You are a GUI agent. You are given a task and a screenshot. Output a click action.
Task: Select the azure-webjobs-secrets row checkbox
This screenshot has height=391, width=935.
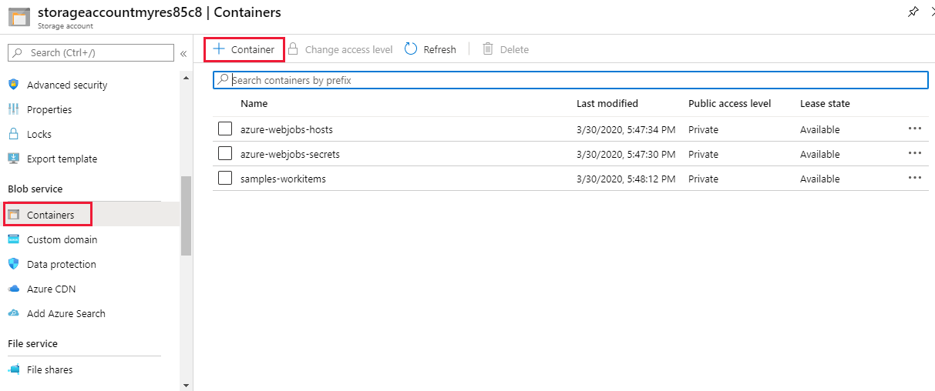tap(225, 154)
